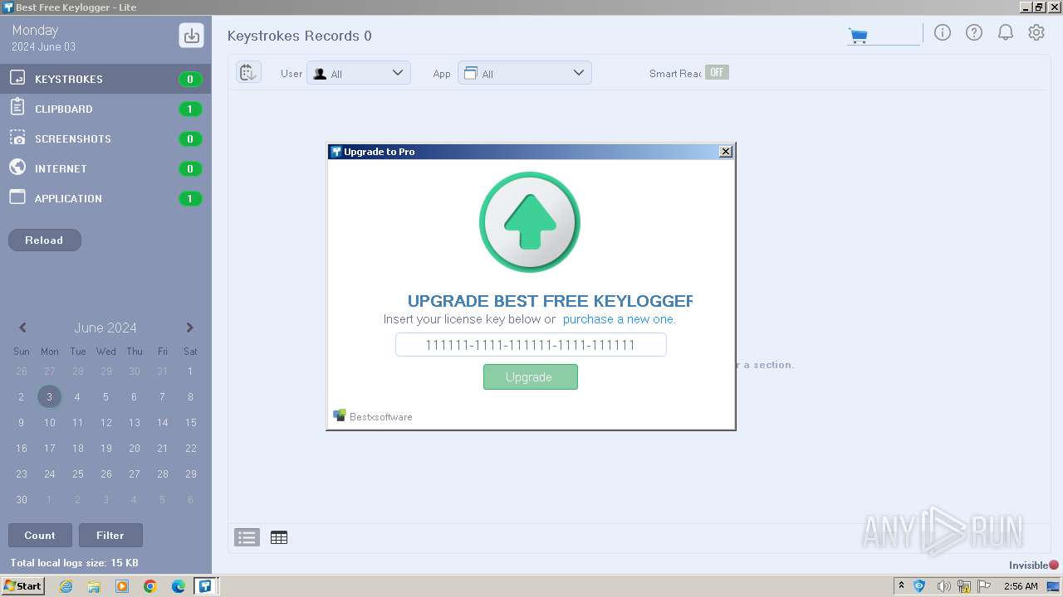Open the About info icon
Screen dimensions: 1063x597
point(943,32)
